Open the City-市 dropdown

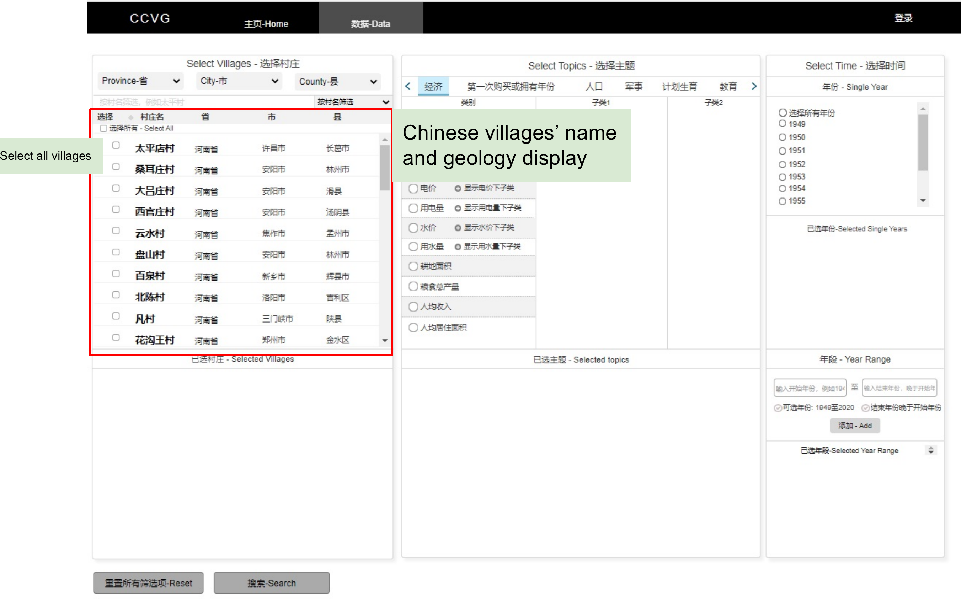[239, 81]
